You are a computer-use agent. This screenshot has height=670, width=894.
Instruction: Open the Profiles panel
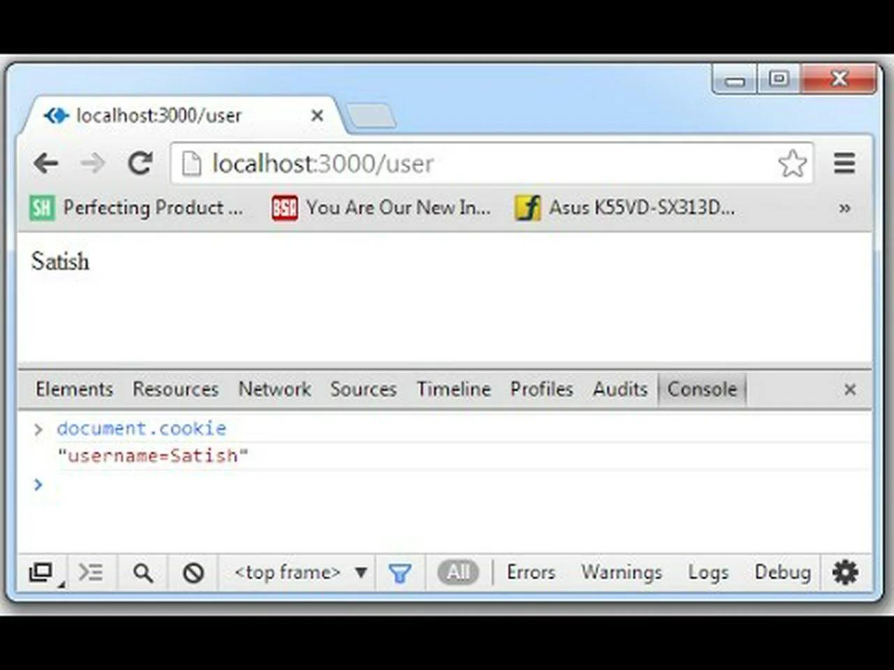point(541,389)
